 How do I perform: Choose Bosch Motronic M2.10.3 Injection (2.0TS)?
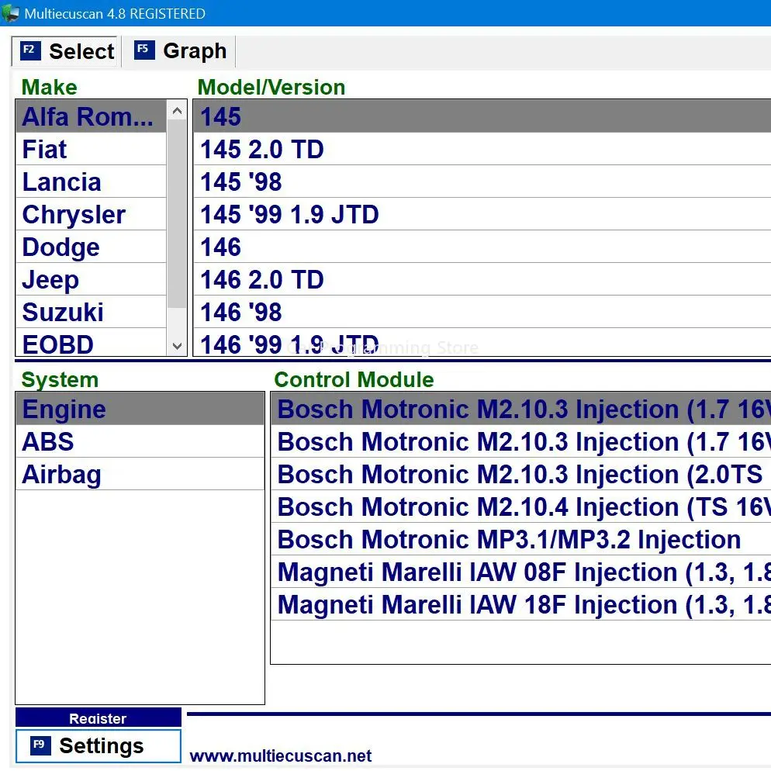[520, 474]
